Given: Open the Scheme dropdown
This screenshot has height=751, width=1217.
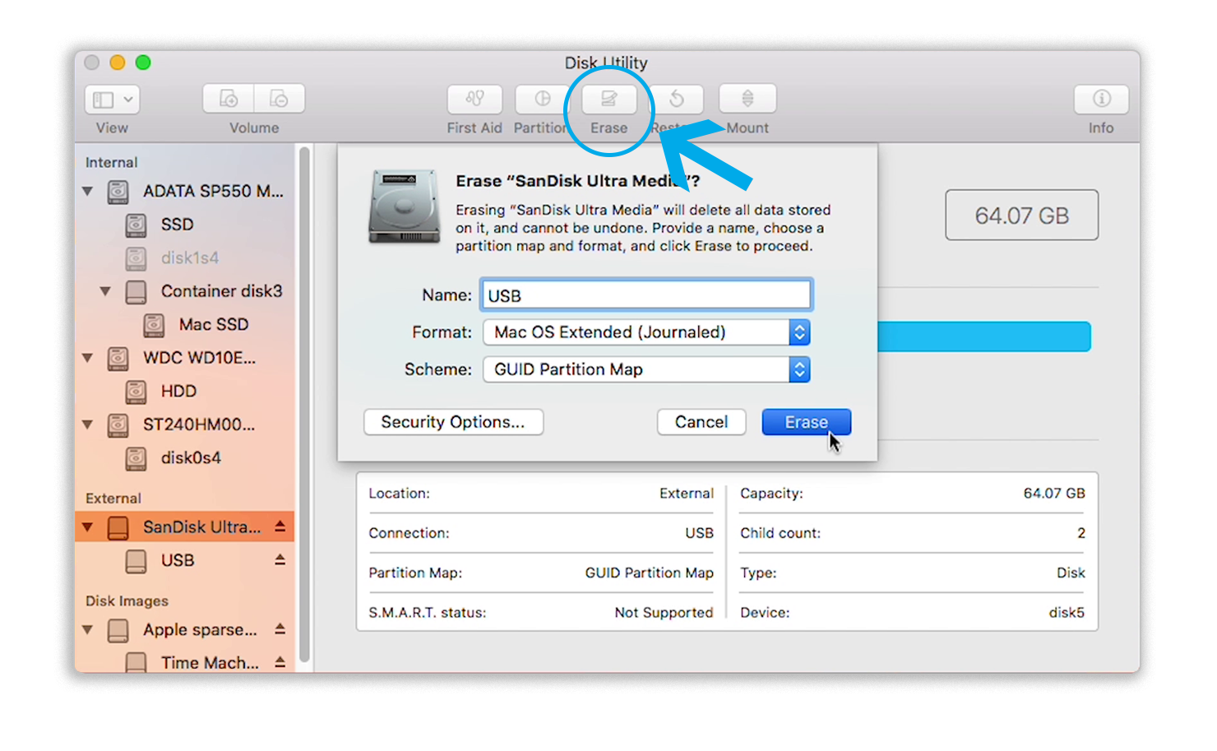Looking at the screenshot, I should click(646, 369).
